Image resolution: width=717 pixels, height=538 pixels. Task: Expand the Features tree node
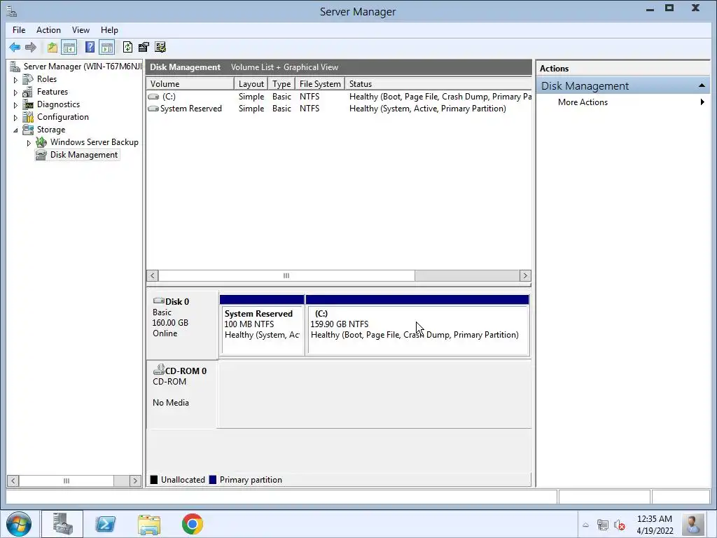pos(15,92)
